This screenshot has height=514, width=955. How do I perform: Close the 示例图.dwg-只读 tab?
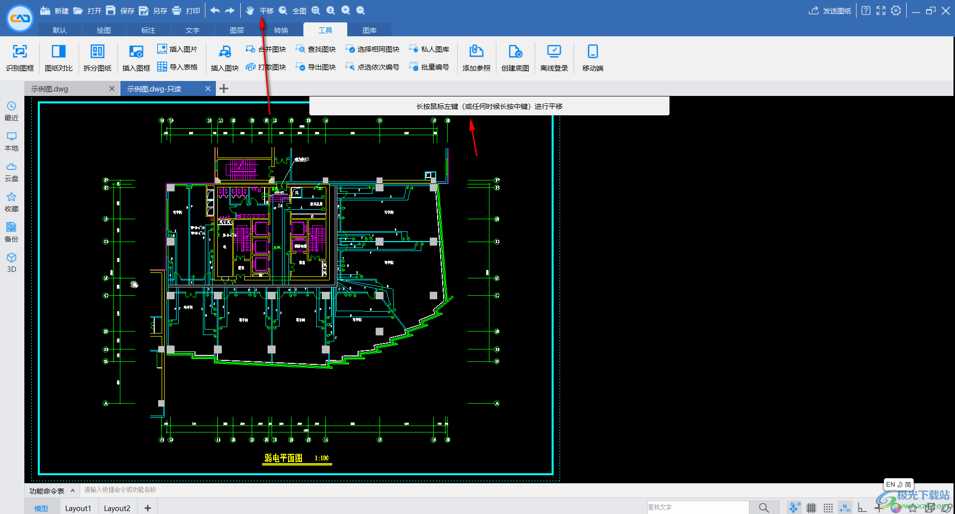[208, 88]
